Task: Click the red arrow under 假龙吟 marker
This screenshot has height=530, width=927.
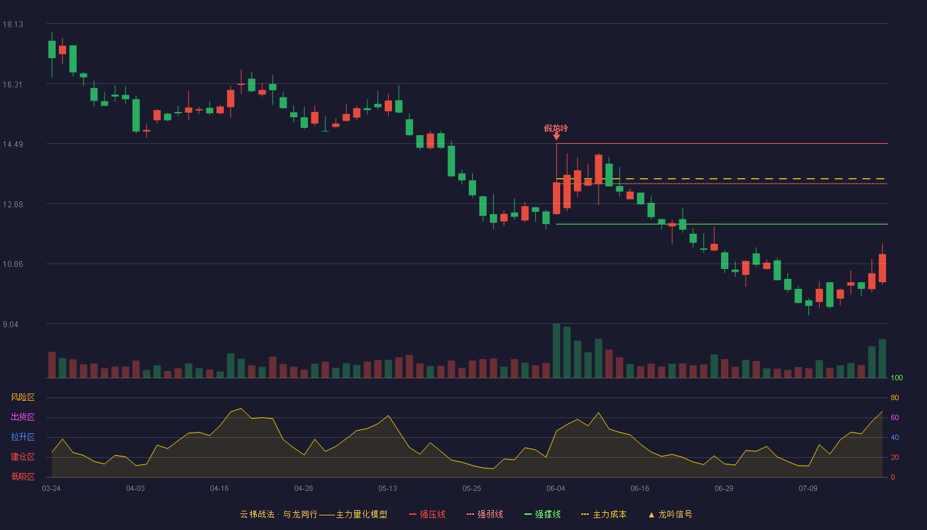Action: (x=556, y=136)
